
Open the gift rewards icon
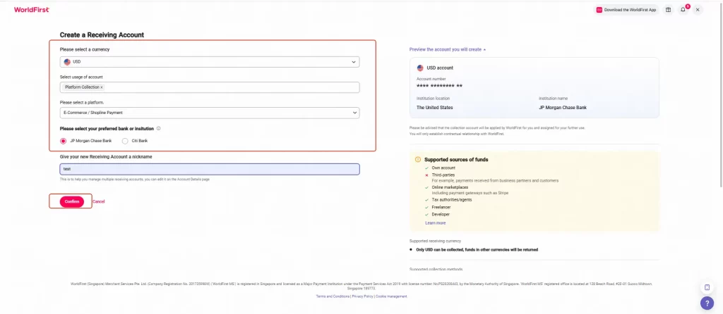click(x=668, y=10)
